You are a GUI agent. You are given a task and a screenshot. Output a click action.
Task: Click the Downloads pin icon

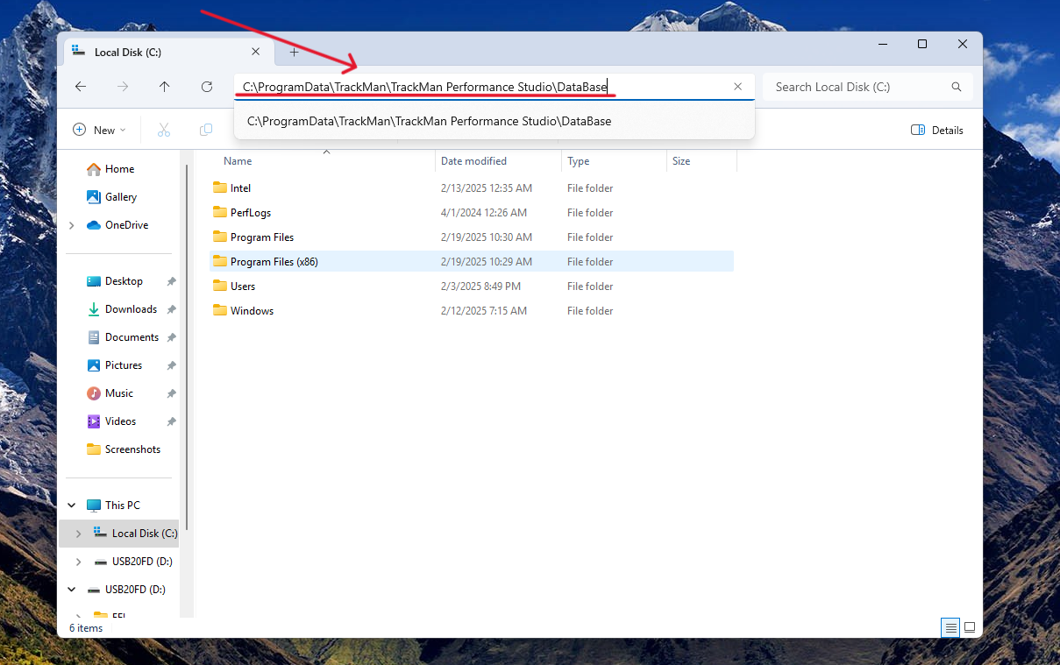pyautogui.click(x=172, y=309)
